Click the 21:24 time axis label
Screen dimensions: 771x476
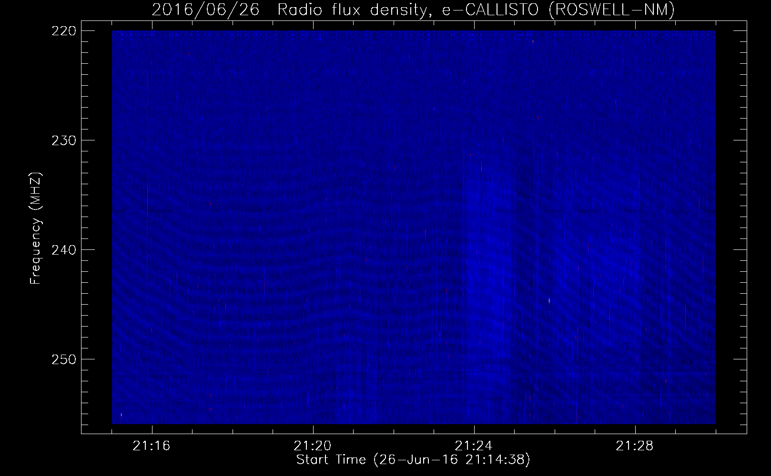[474, 446]
